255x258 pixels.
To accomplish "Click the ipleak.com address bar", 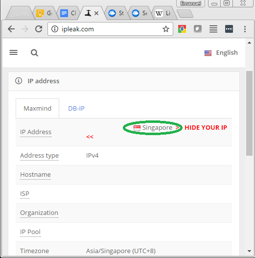I will point(110,29).
